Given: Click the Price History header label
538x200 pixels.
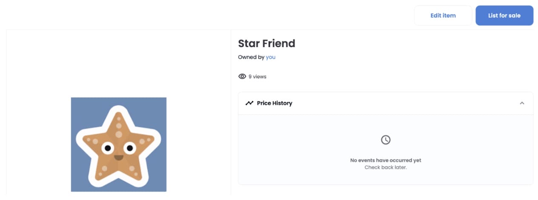Looking at the screenshot, I should click(275, 103).
